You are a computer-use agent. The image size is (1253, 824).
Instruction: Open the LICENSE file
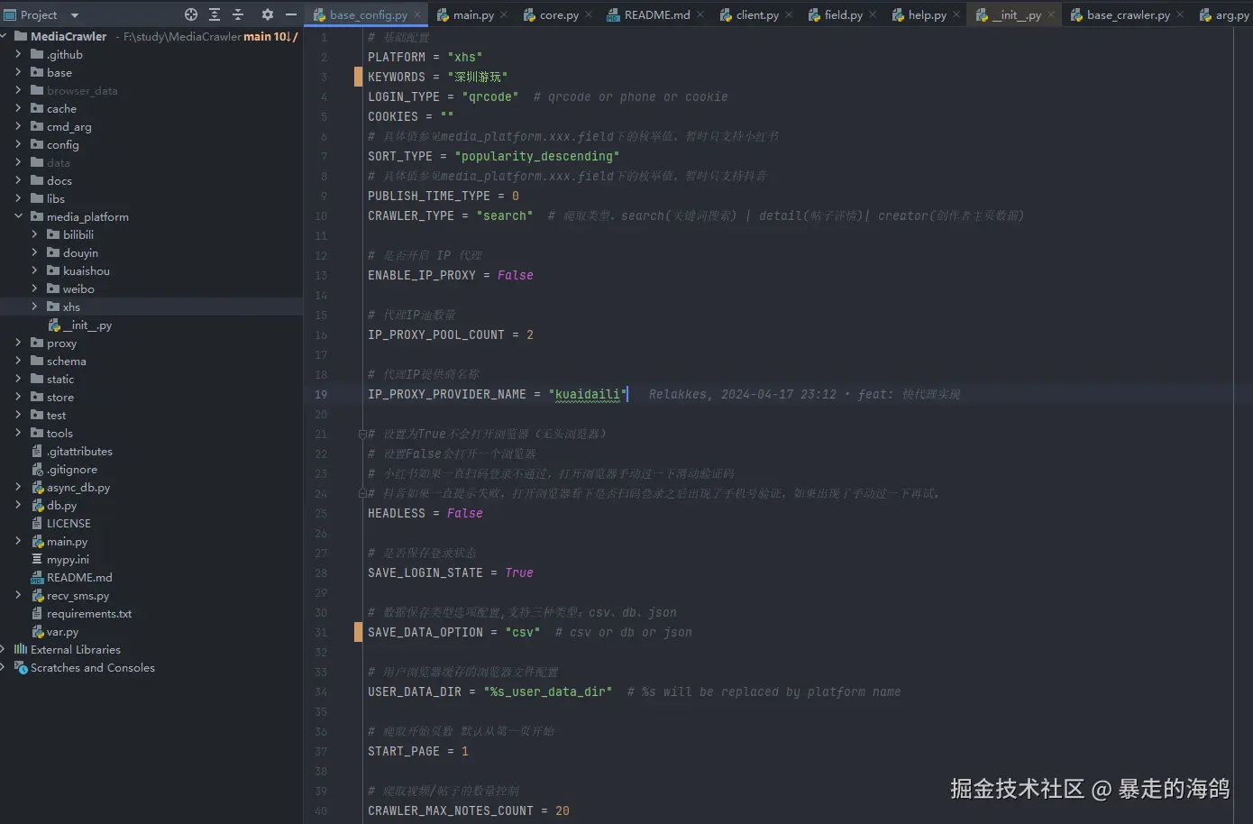(69, 523)
